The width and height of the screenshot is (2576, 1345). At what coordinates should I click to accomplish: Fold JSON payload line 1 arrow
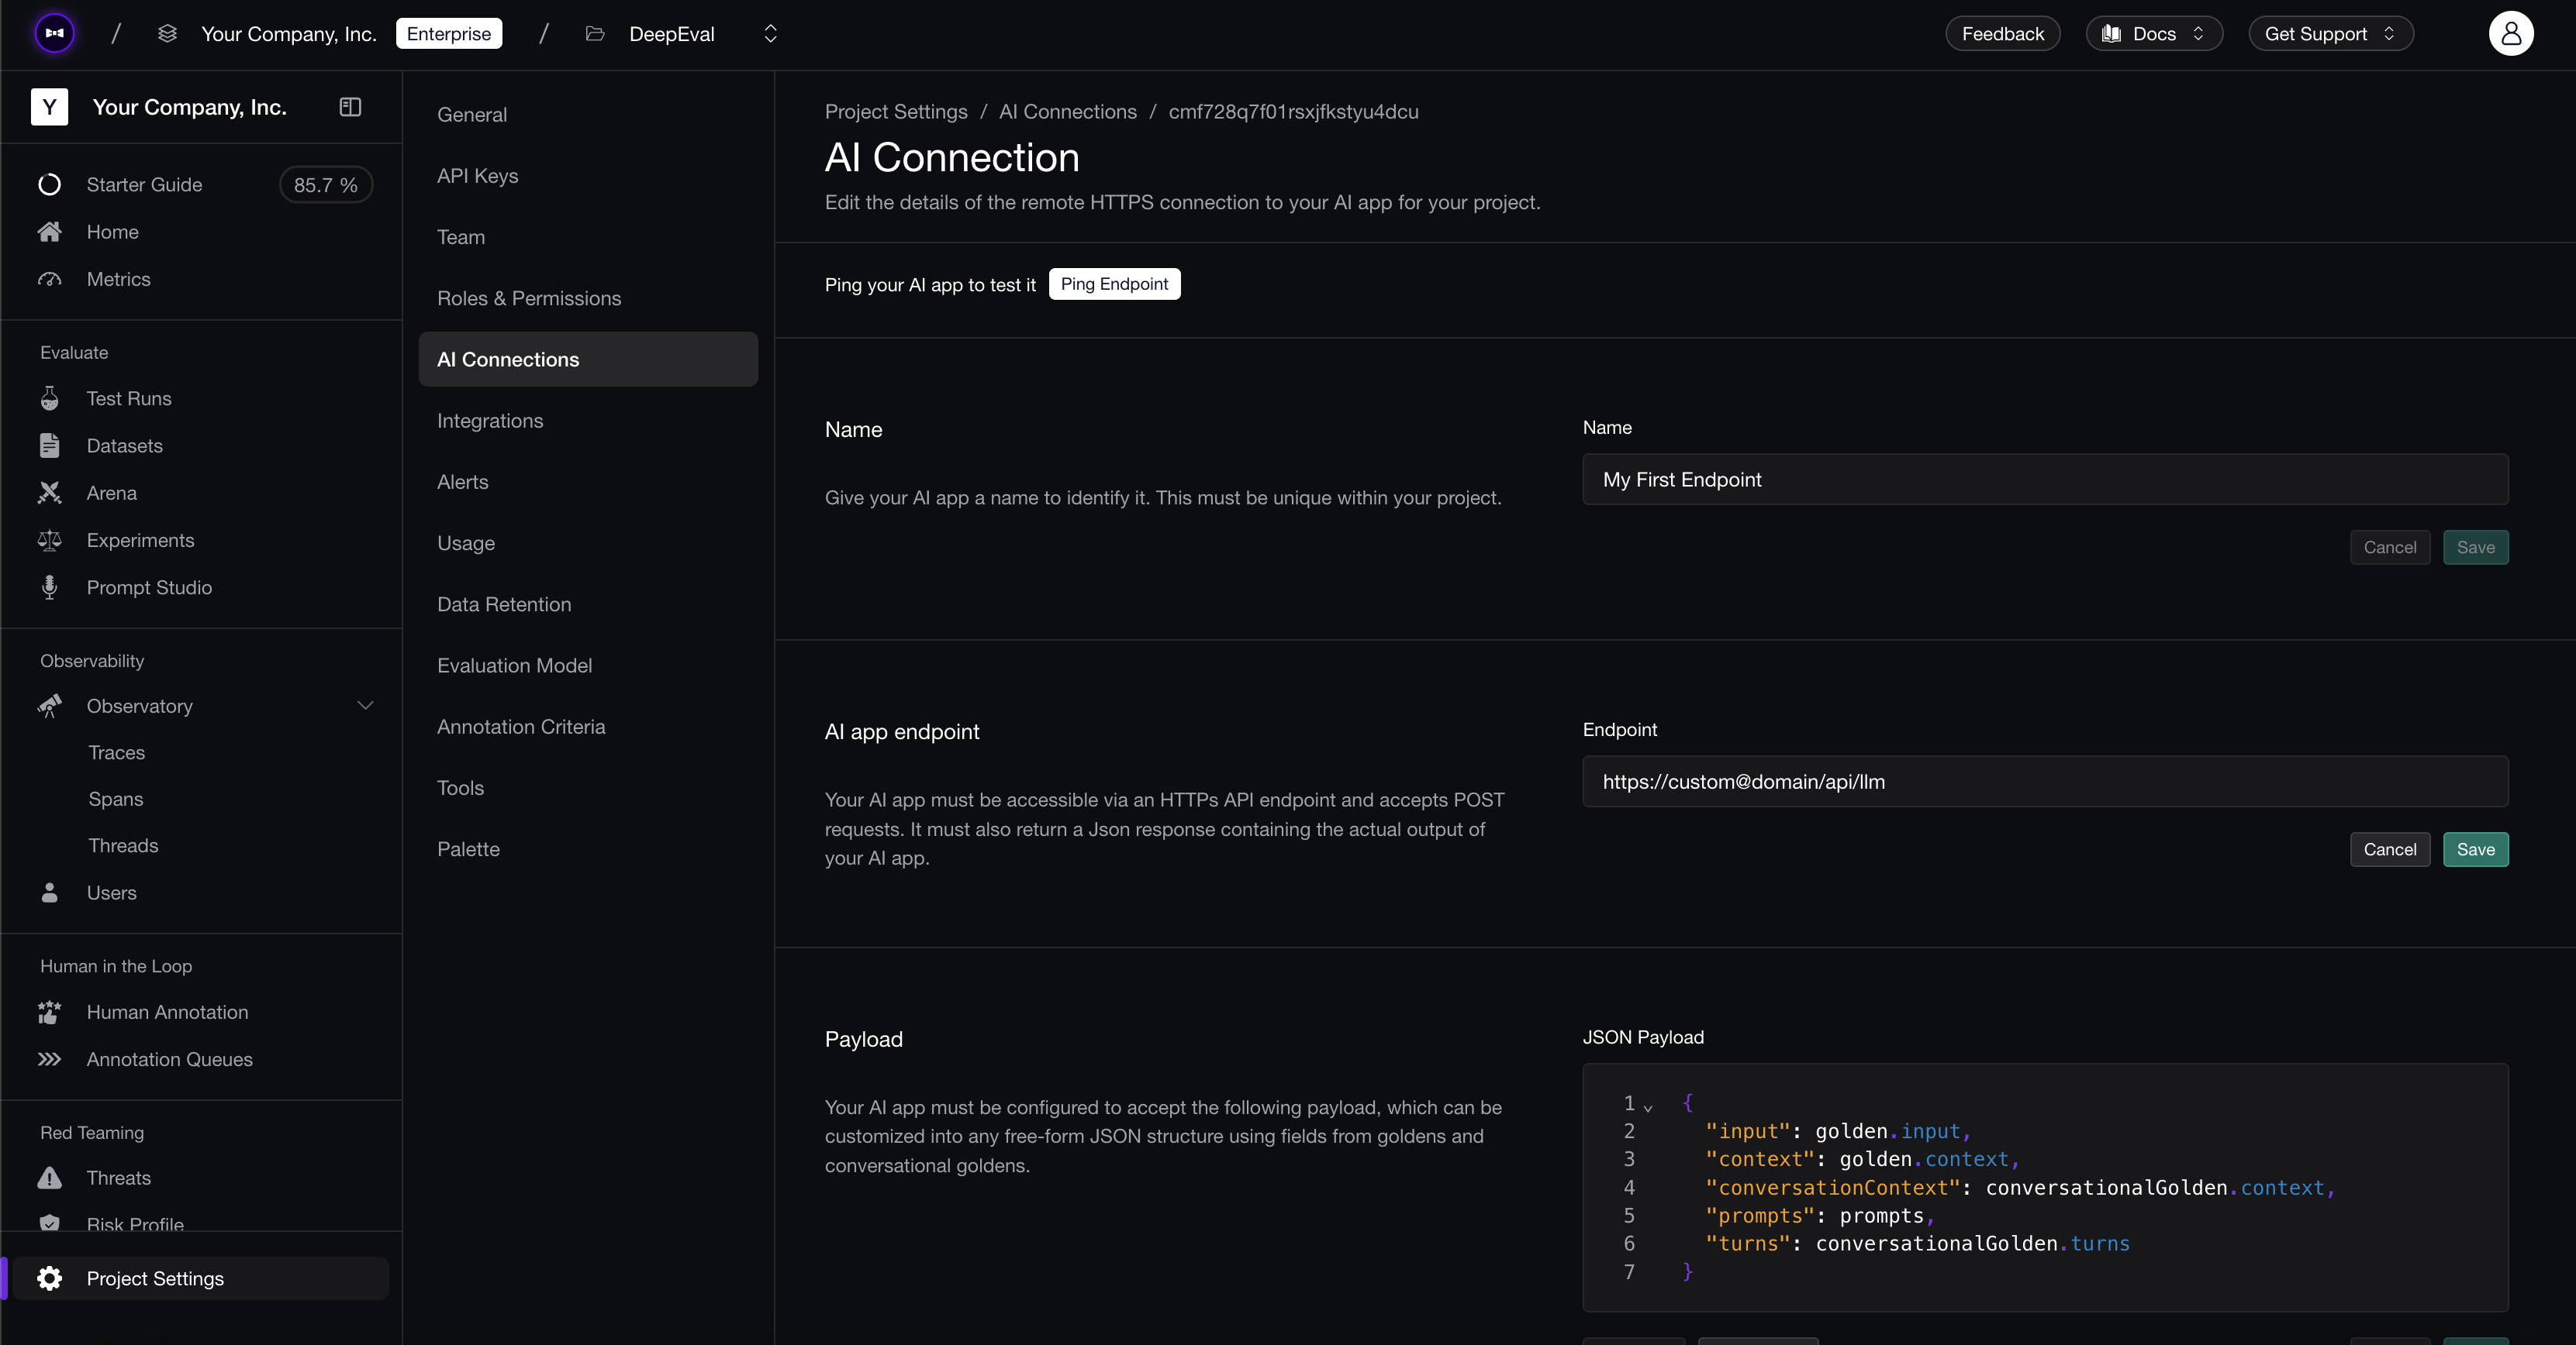[x=1648, y=1106]
